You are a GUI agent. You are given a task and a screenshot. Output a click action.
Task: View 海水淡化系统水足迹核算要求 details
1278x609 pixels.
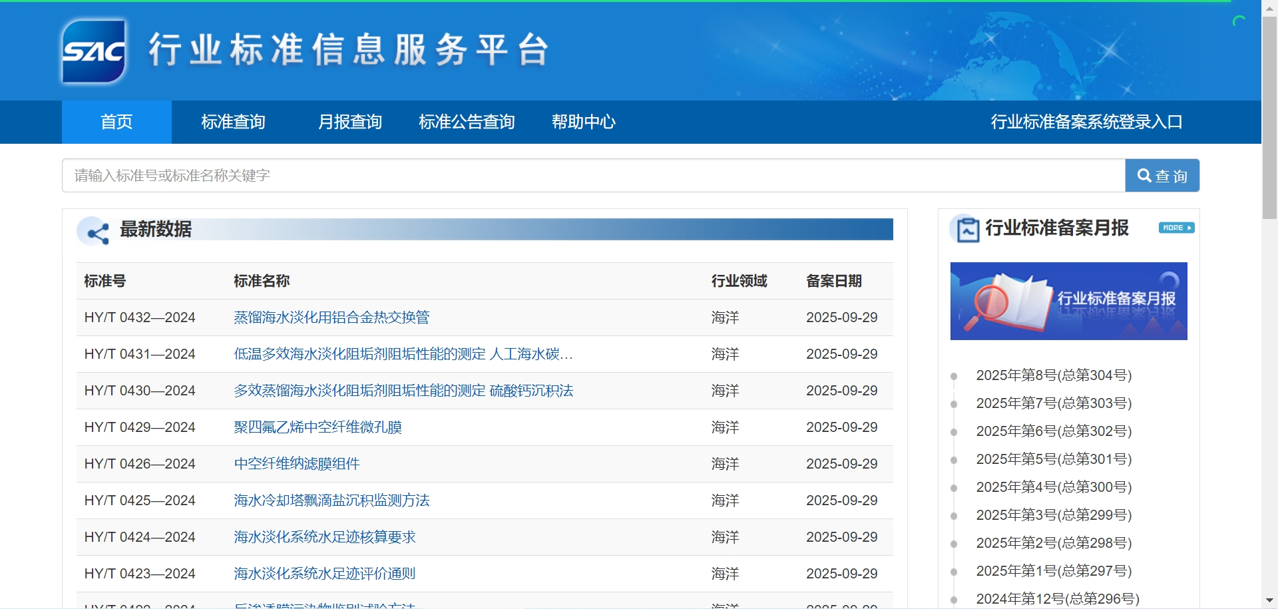(324, 537)
